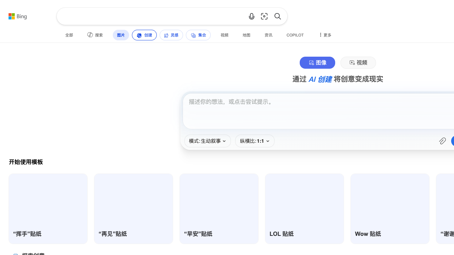Attach a file with the paperclip icon
Viewport: 454px width, 255px height.
pos(442,141)
